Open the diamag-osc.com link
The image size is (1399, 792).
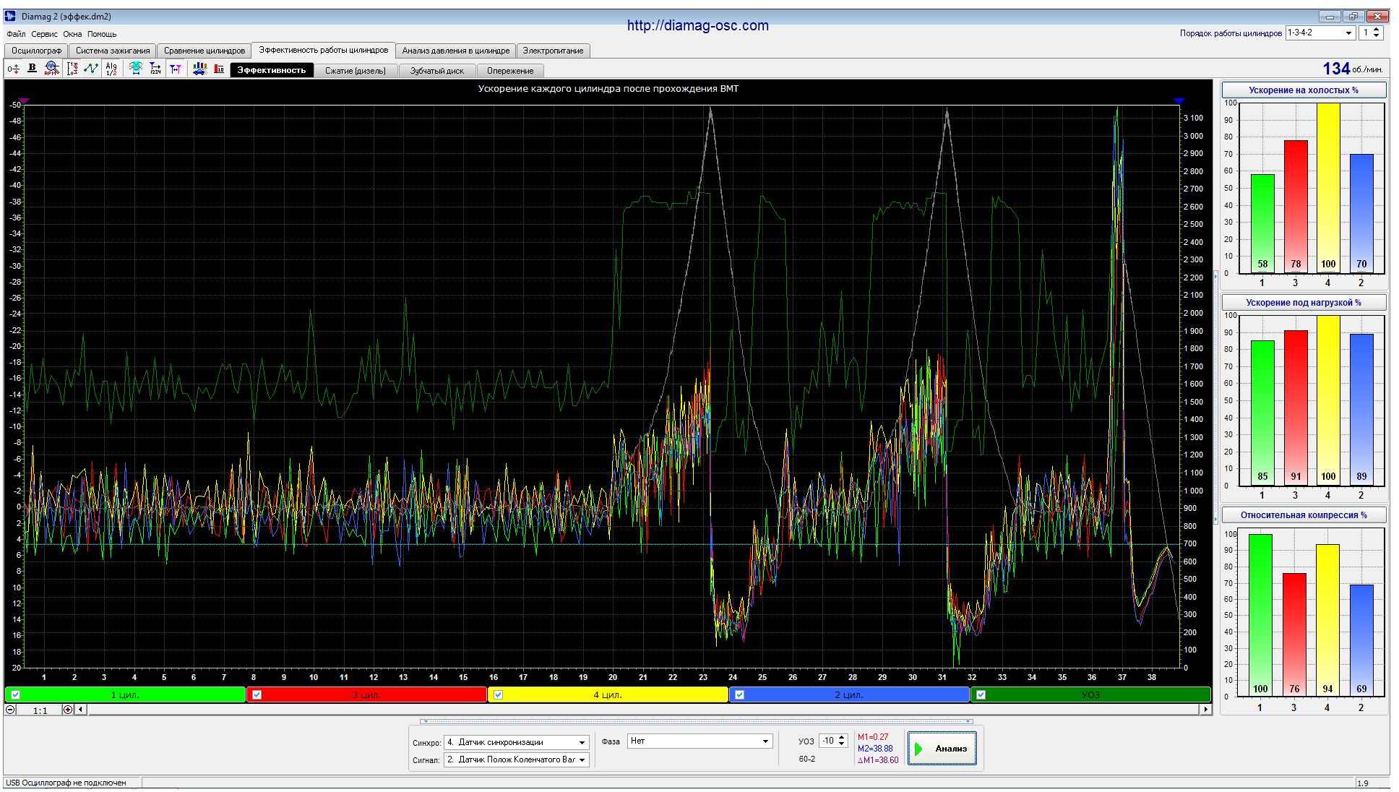pyautogui.click(x=698, y=25)
